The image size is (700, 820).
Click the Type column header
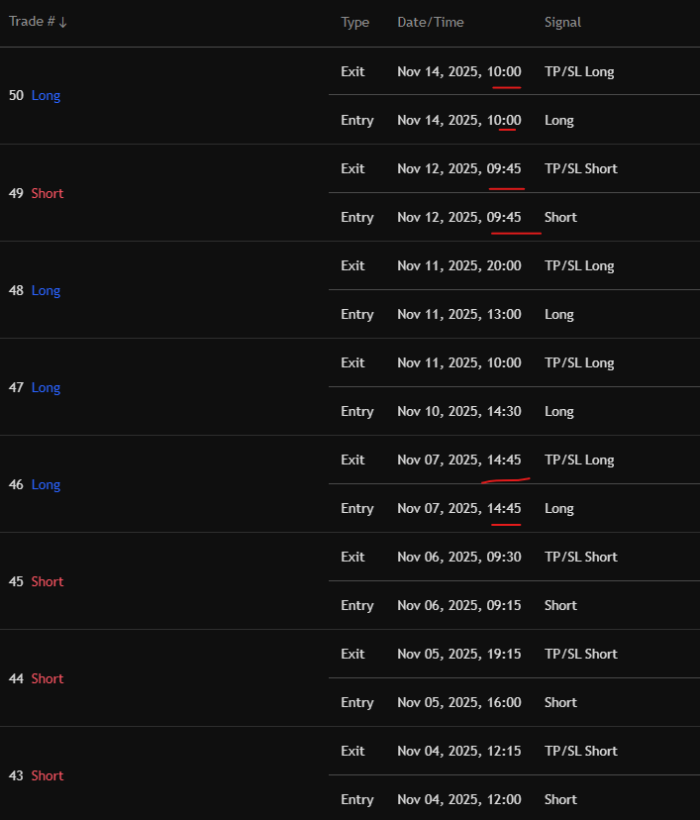(x=354, y=22)
